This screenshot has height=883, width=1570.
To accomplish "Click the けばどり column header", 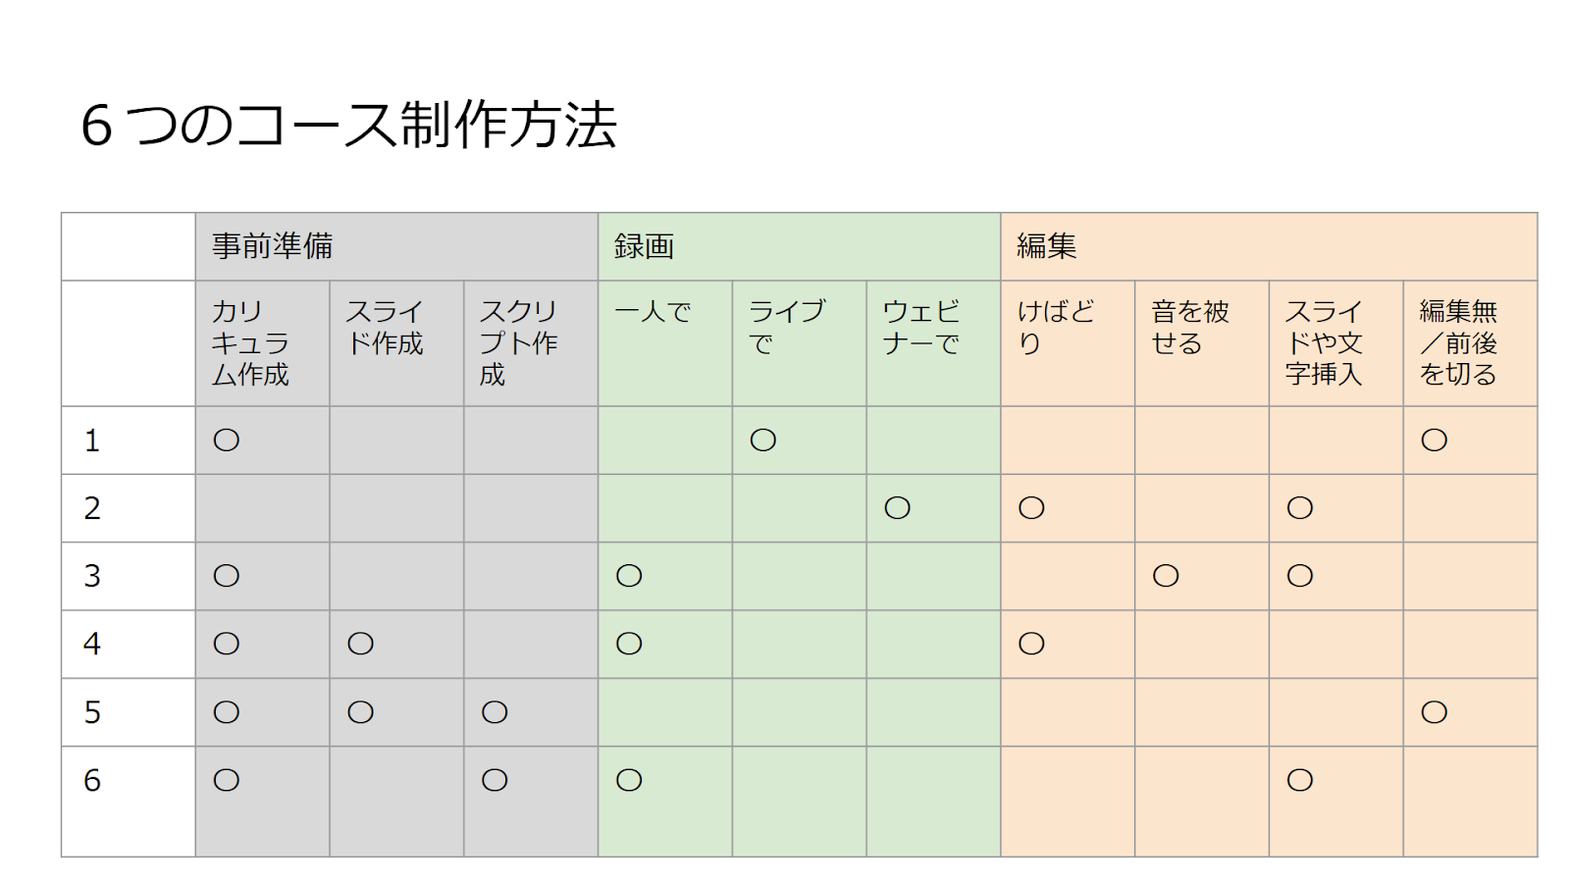I will click(x=1068, y=343).
